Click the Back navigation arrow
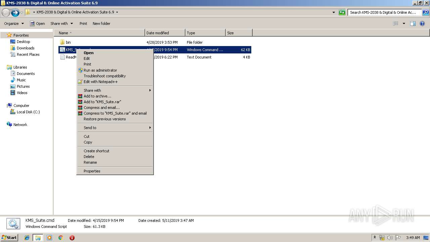 click(6, 13)
